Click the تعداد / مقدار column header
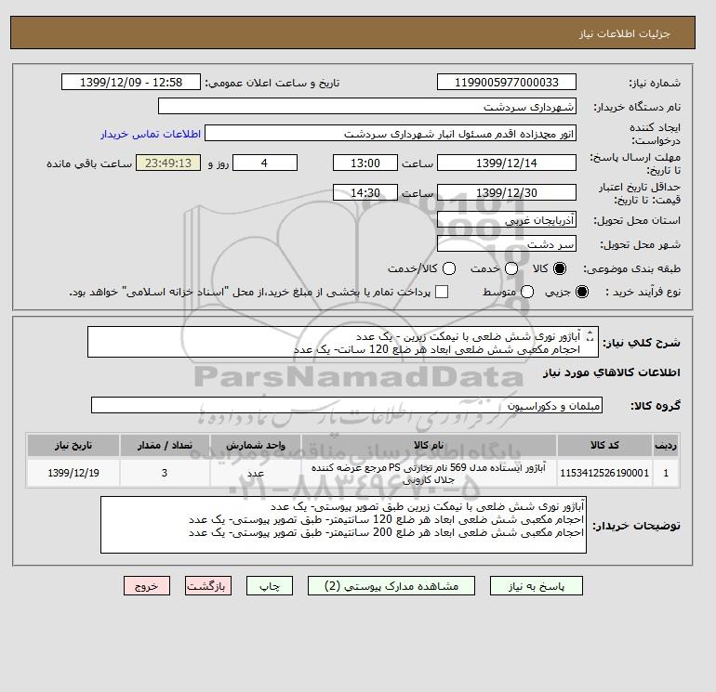716x692 pixels. pos(165,445)
